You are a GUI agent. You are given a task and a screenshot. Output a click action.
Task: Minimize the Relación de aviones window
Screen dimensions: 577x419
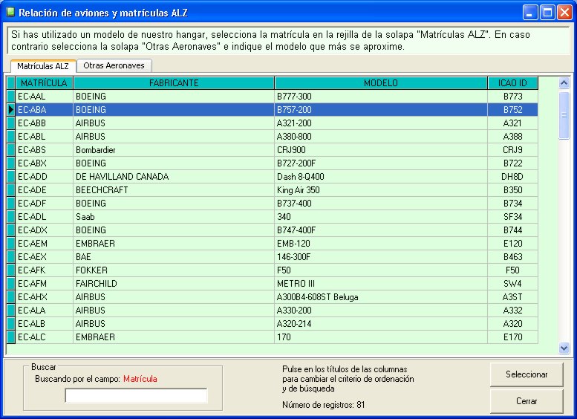(530, 13)
